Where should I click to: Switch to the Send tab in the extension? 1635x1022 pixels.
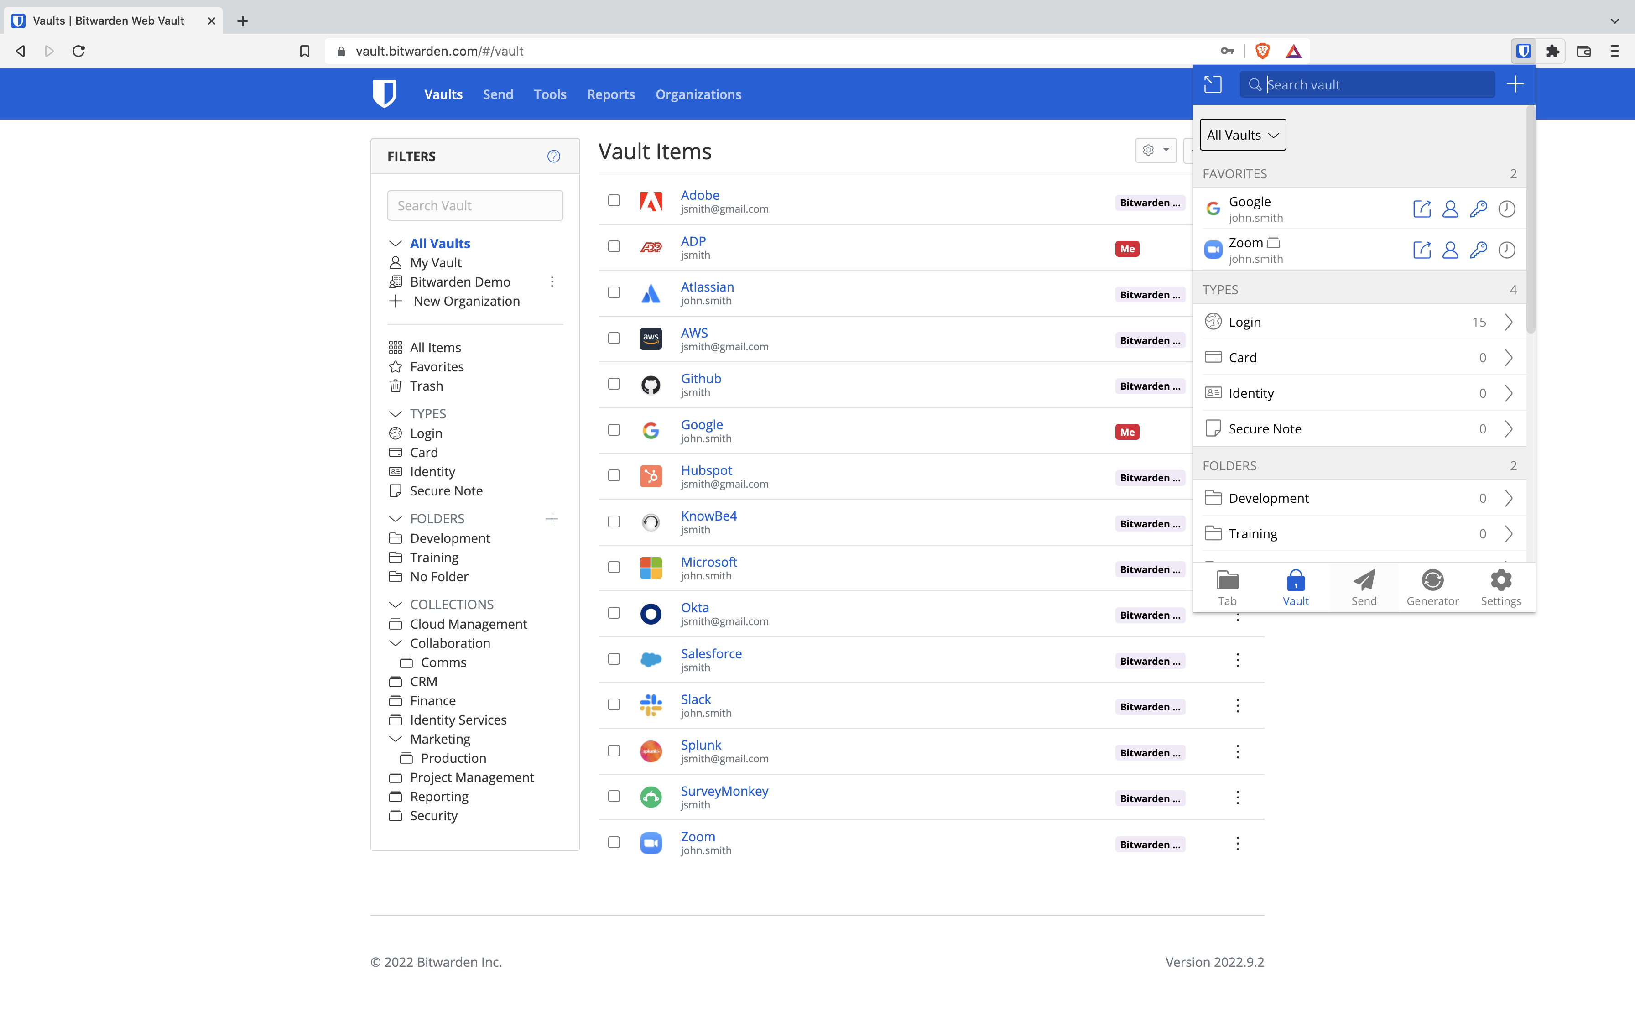[x=1364, y=587]
